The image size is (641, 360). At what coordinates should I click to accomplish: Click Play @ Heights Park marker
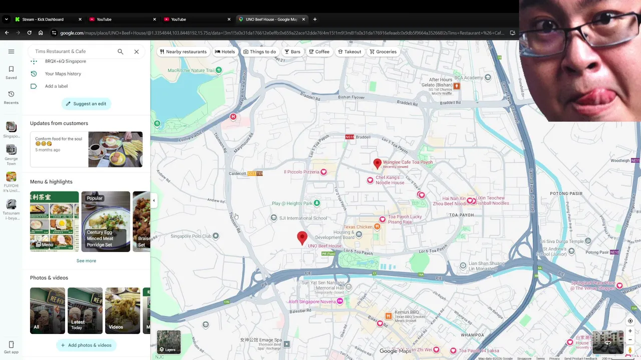(316, 203)
